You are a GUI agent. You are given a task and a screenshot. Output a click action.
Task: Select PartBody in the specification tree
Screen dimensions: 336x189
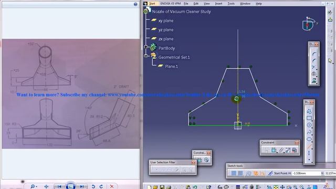click(x=166, y=48)
